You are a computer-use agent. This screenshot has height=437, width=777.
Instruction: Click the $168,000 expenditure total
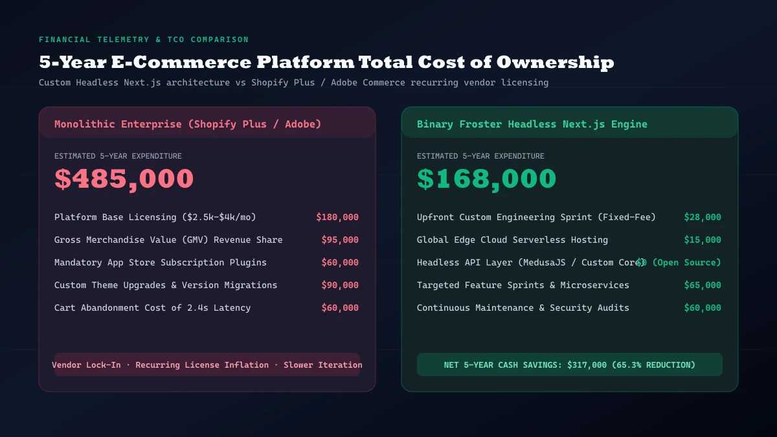(x=487, y=179)
